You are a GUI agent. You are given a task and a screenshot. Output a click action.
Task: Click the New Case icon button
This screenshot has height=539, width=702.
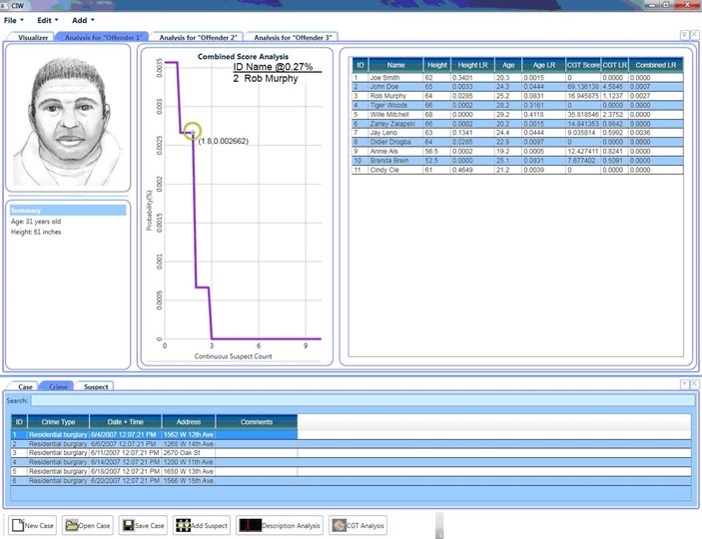click(32, 525)
